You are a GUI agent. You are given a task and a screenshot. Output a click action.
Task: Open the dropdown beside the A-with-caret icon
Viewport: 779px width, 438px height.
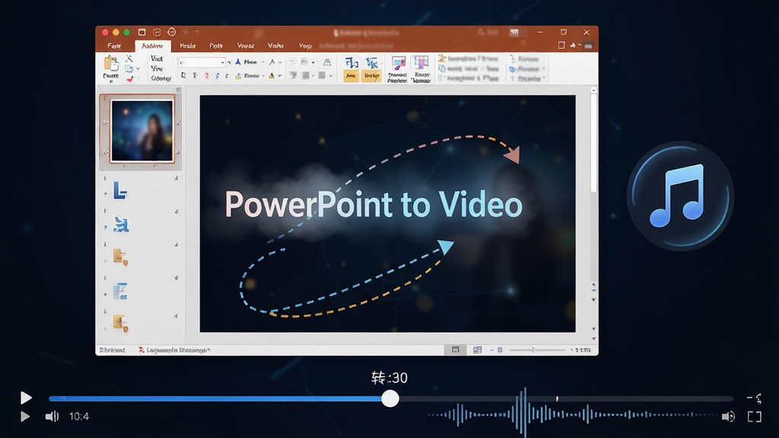tap(280, 62)
